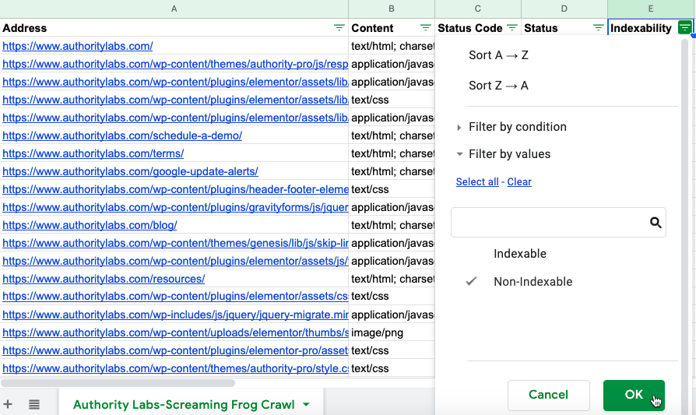Choose Sort Z to A
This screenshot has width=696, height=415.
[x=498, y=86]
